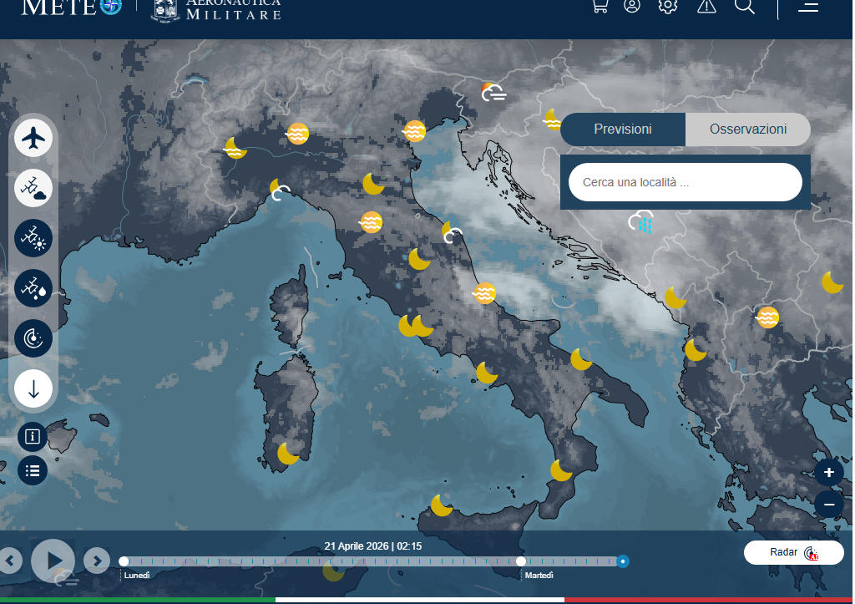This screenshot has height=604, width=855.
Task: Open the user account icon
Action: pyautogui.click(x=632, y=7)
